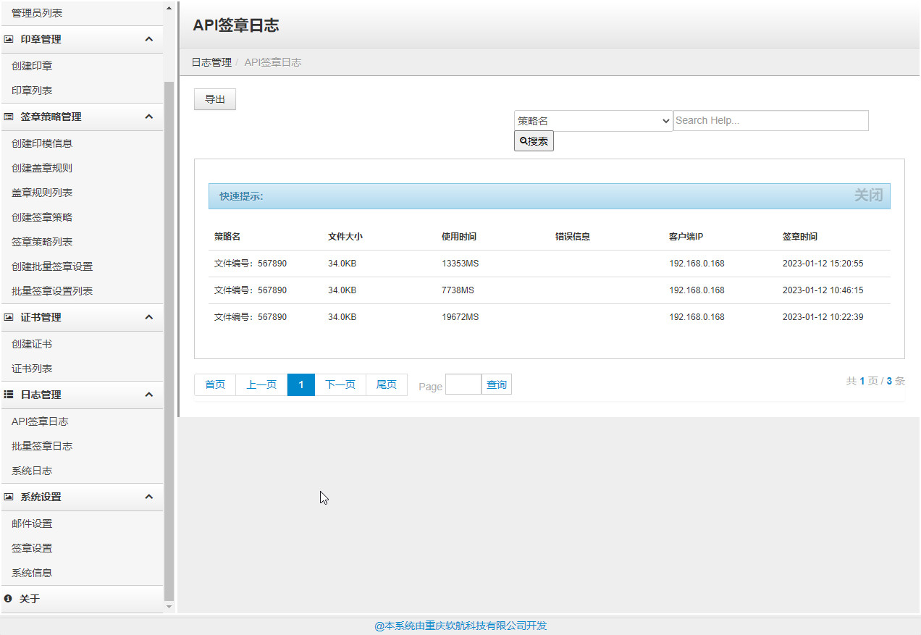Select 创建签章策略 in the sidebar
The height and width of the screenshot is (635, 921).
(x=42, y=217)
